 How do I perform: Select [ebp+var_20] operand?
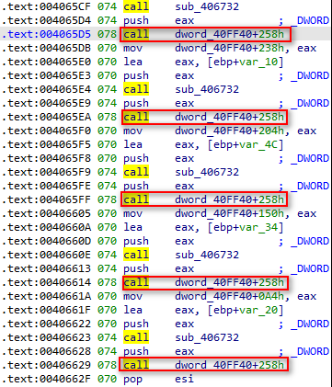tap(246, 310)
